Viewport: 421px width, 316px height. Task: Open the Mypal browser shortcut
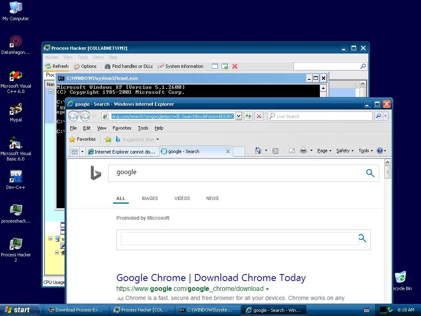16,112
